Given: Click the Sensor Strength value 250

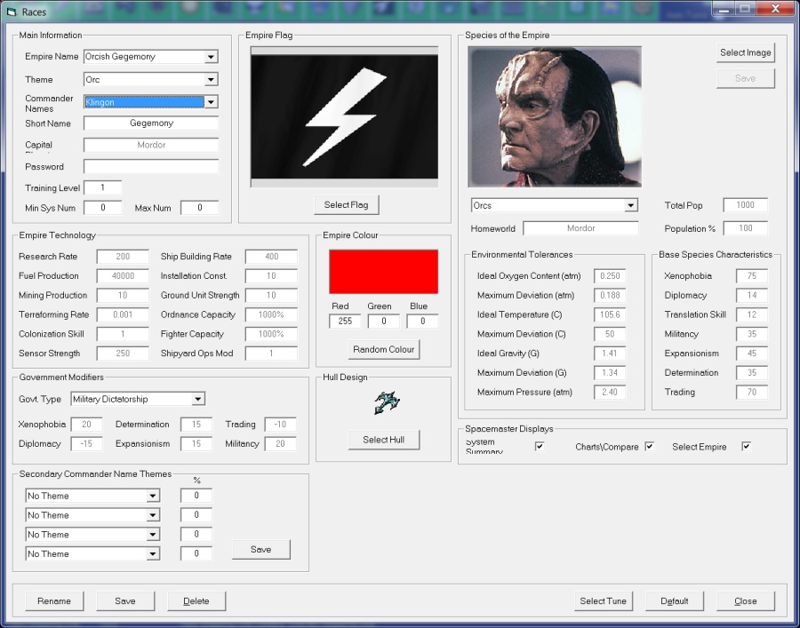Looking at the screenshot, I should (x=123, y=354).
